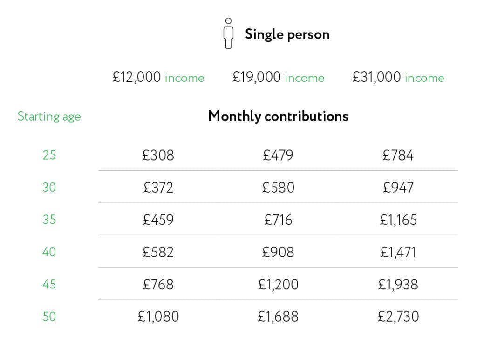Screen dimensions: 477x355
Task: Click the £768 contribution cell
Action: (158, 284)
